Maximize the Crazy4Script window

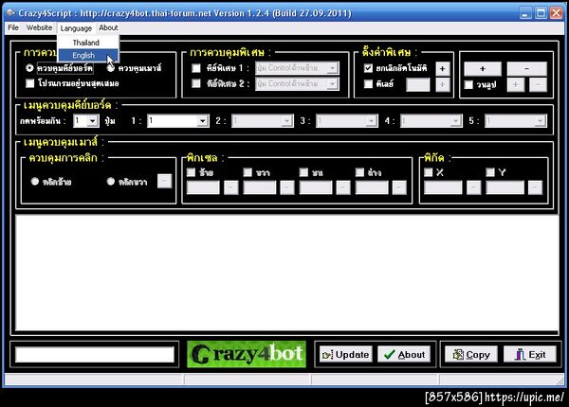pyautogui.click(x=541, y=13)
